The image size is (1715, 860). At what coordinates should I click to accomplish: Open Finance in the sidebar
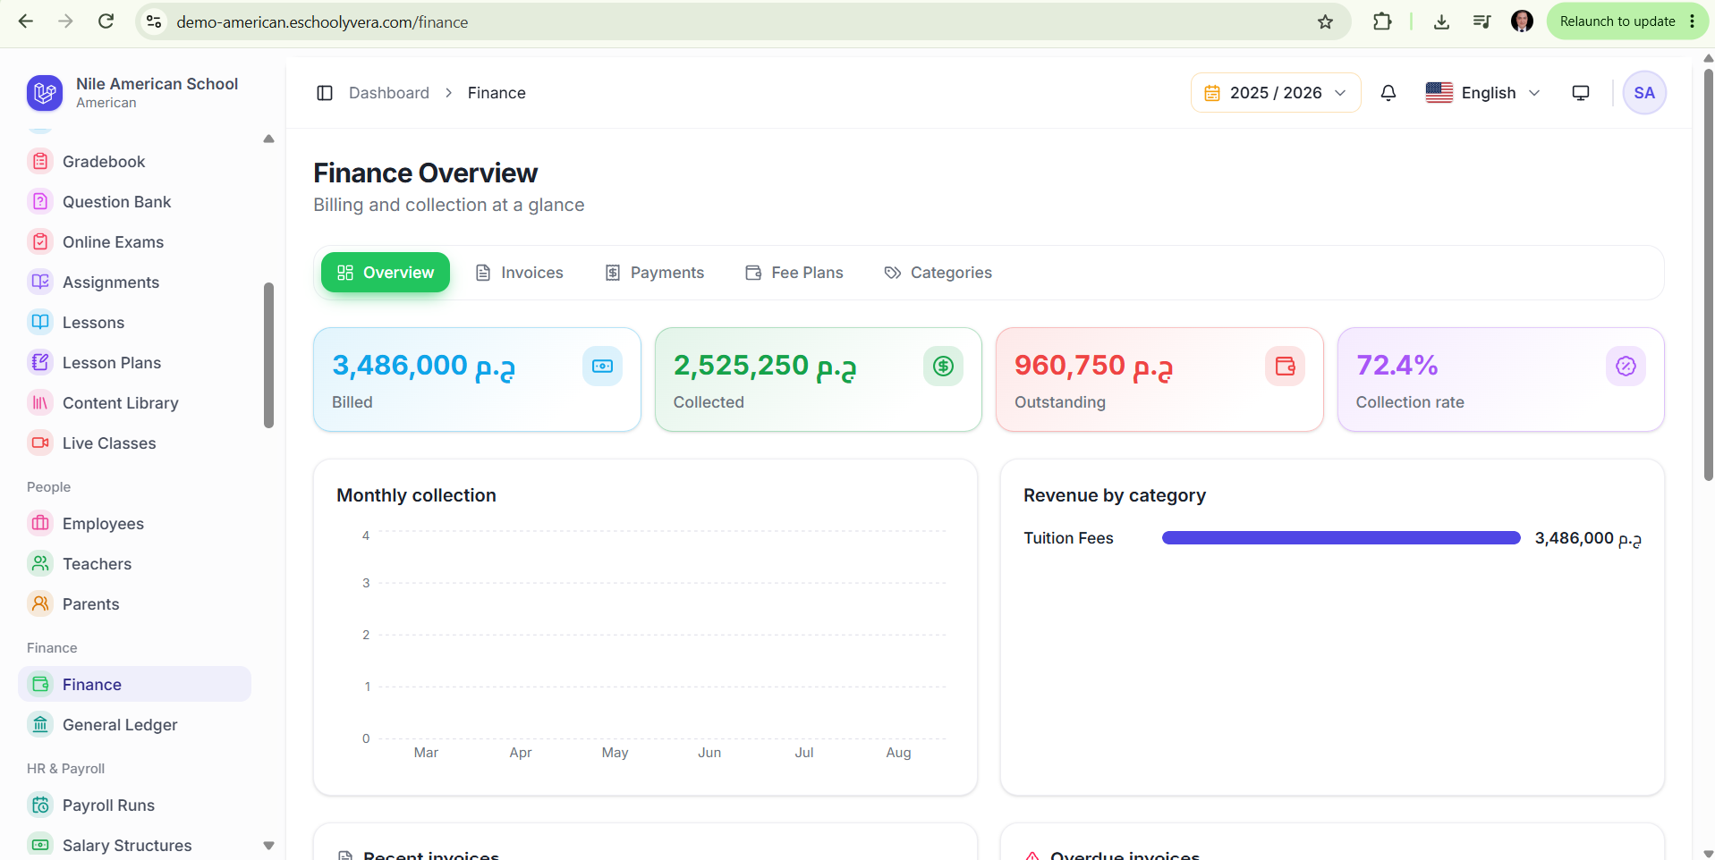pos(134,684)
